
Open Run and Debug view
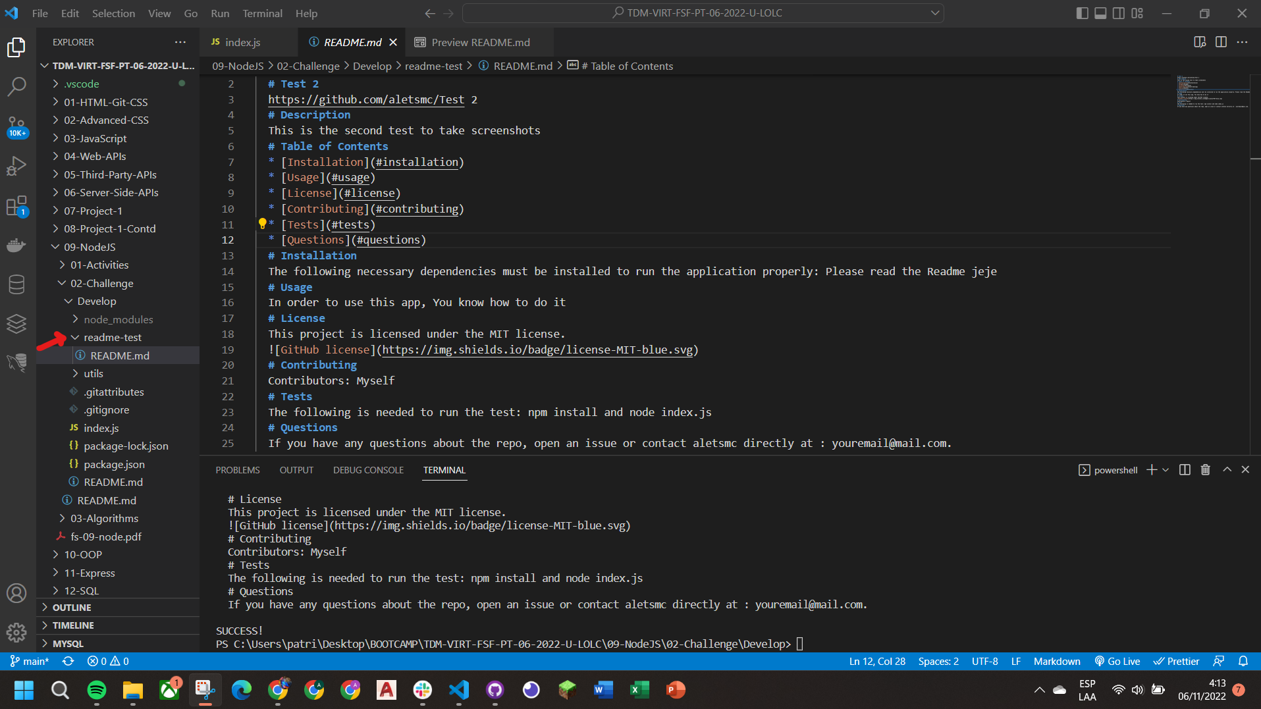point(16,166)
